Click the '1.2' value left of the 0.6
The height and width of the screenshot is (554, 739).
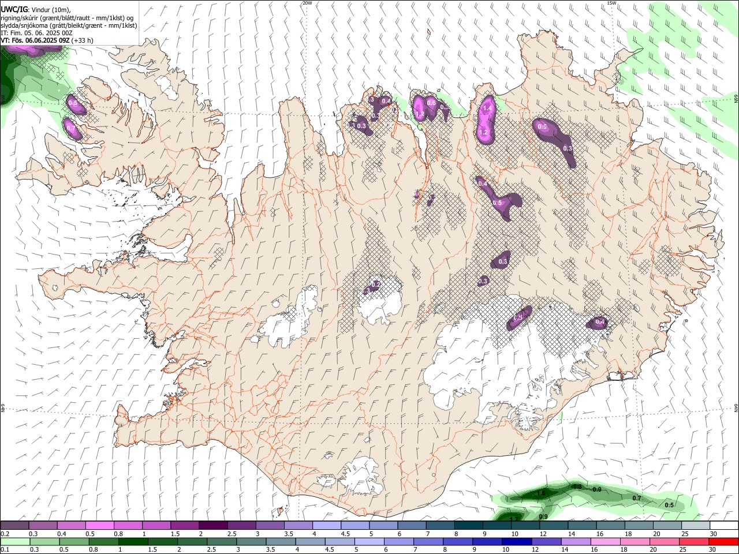420,114
